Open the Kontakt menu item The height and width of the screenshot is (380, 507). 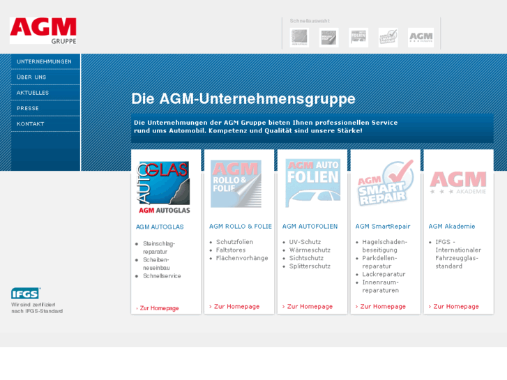pyautogui.click(x=45, y=123)
